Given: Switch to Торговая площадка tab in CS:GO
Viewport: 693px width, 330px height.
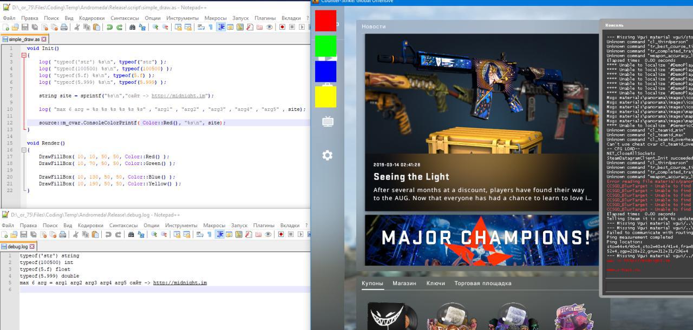Looking at the screenshot, I should coord(482,283).
